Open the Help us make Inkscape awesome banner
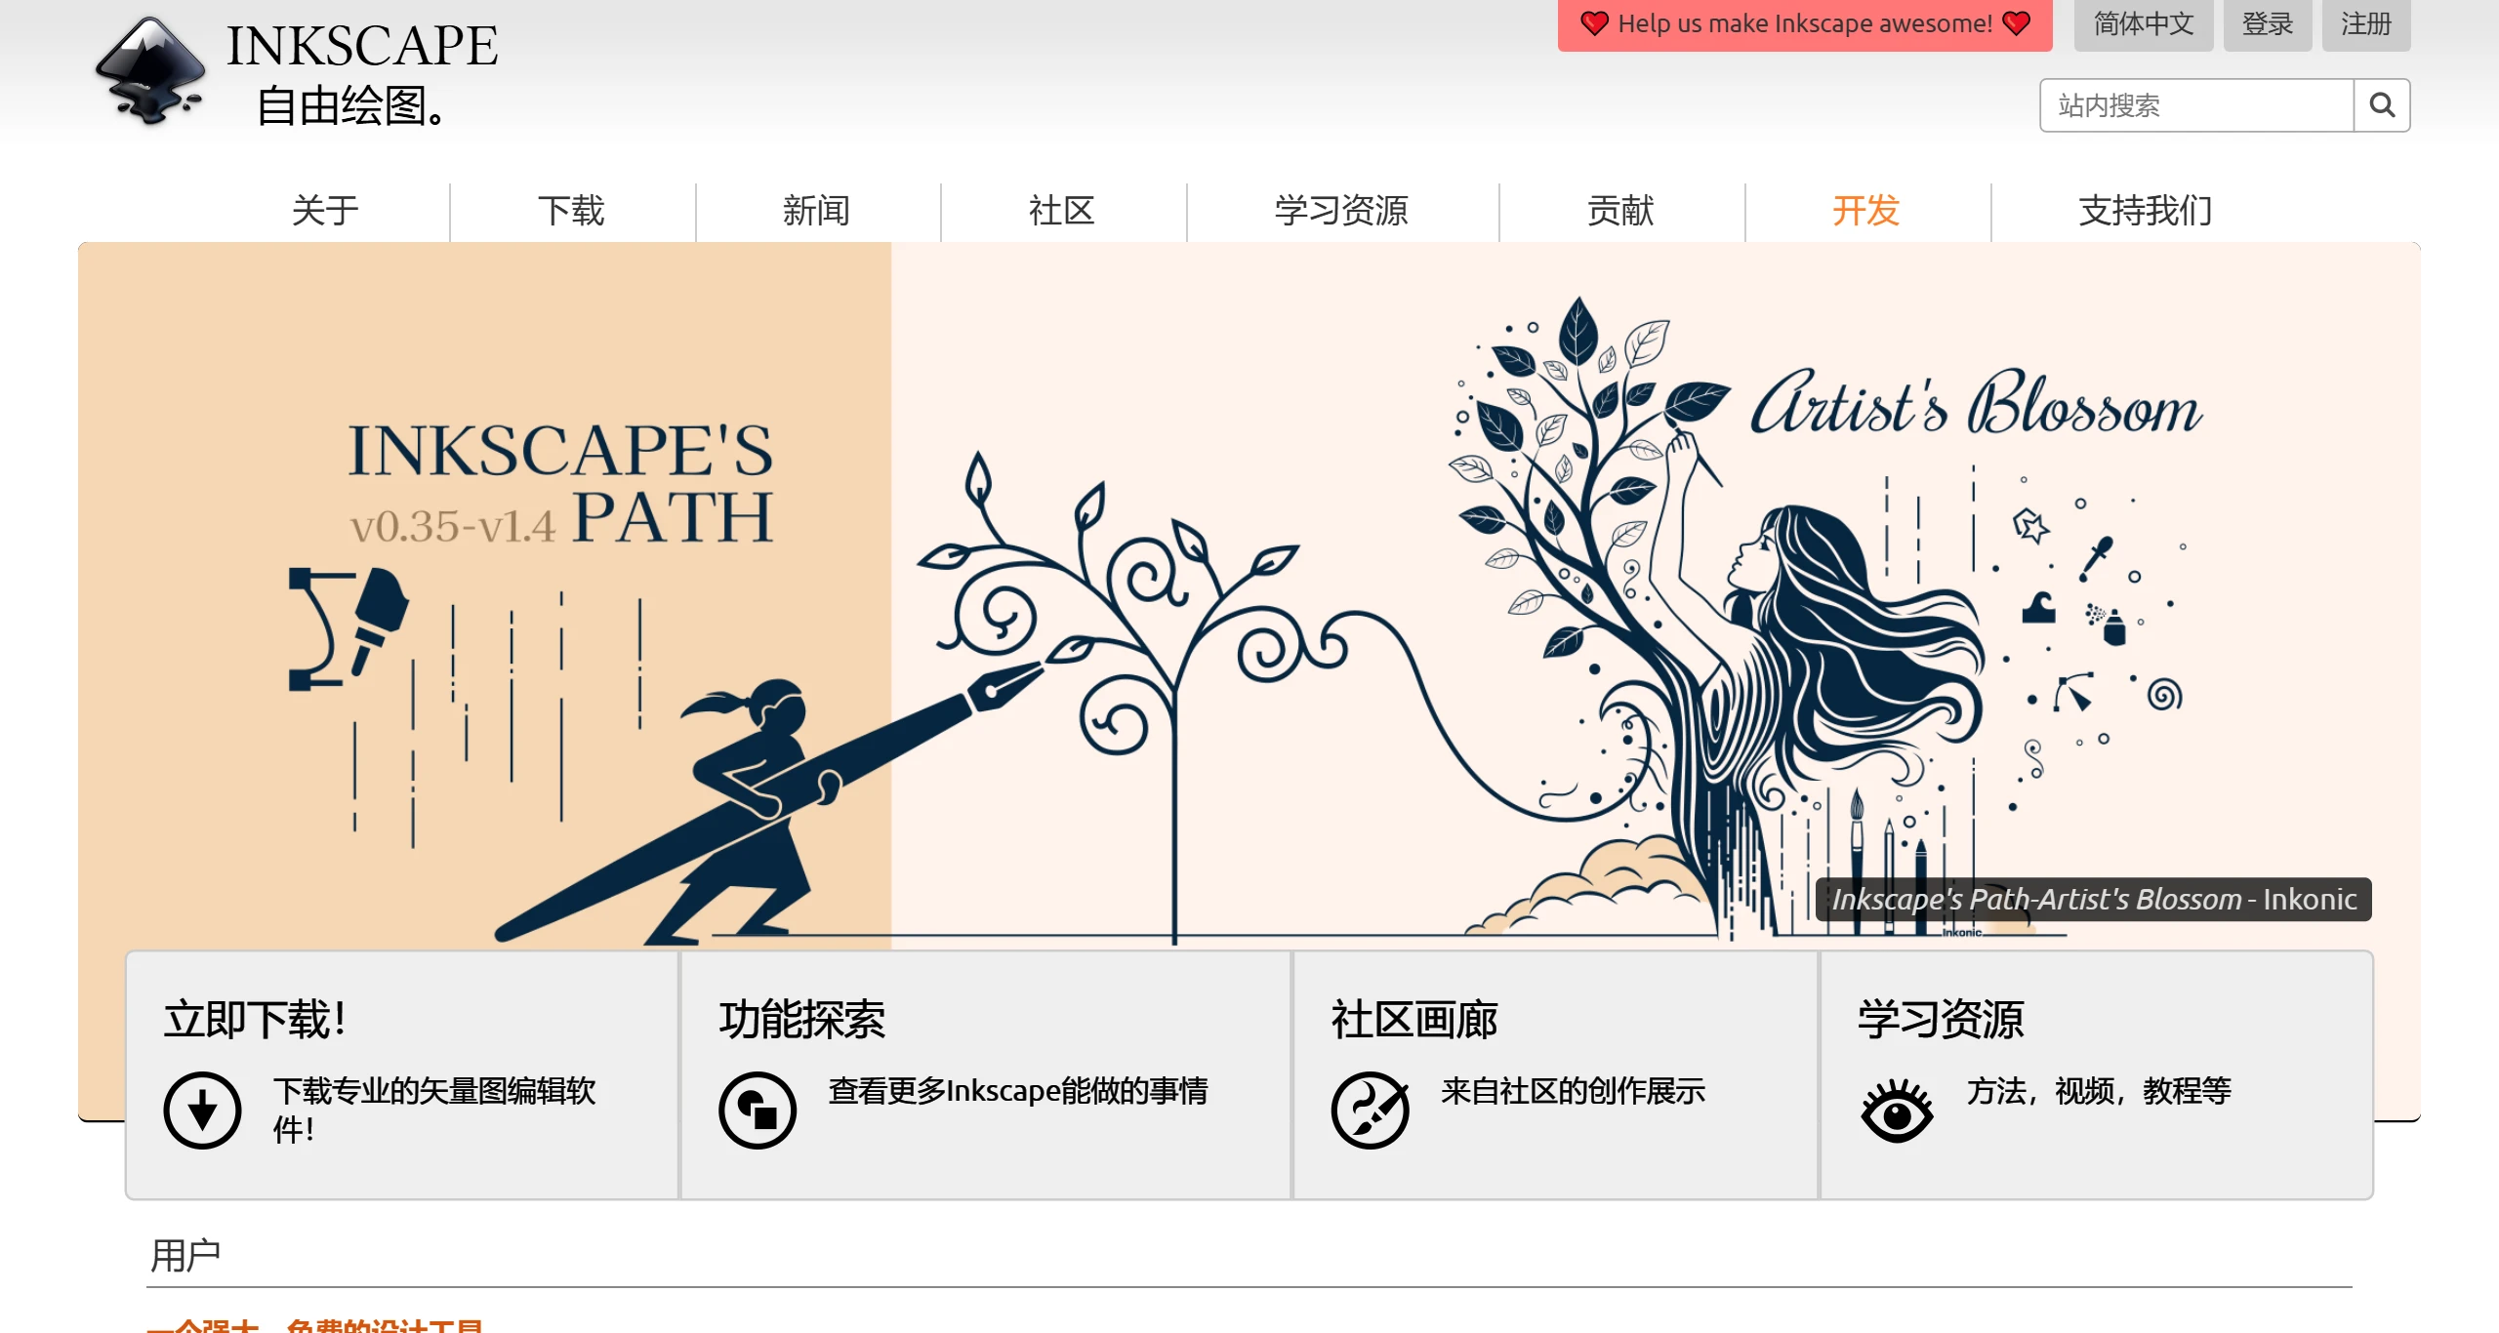This screenshot has height=1333, width=2499. [1805, 23]
